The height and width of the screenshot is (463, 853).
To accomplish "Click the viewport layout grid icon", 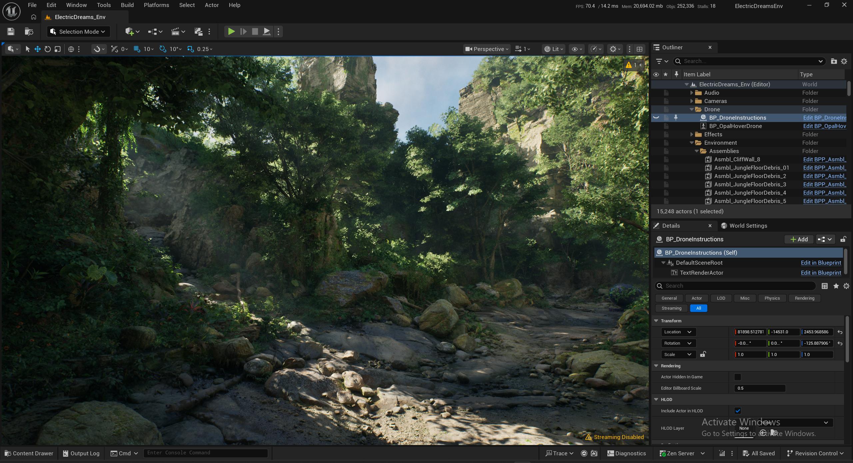I will point(639,49).
